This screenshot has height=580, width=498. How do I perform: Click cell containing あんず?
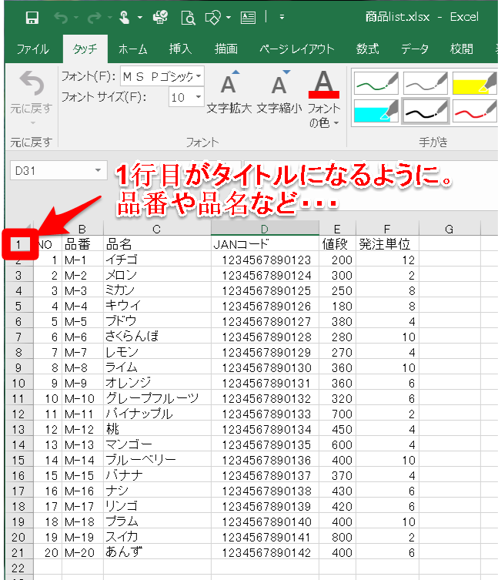point(157,552)
